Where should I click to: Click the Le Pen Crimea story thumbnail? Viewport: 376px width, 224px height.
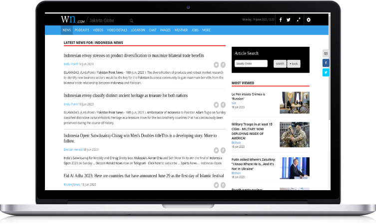[x=295, y=103]
